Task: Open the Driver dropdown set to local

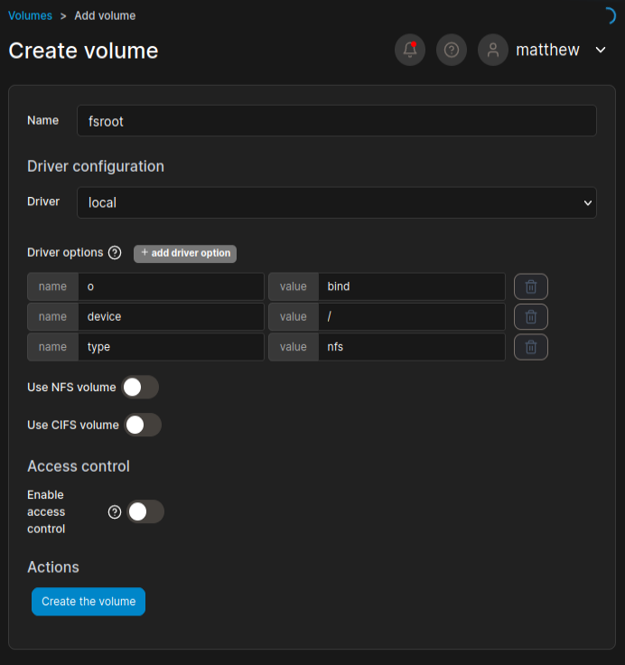Action: pyautogui.click(x=336, y=202)
